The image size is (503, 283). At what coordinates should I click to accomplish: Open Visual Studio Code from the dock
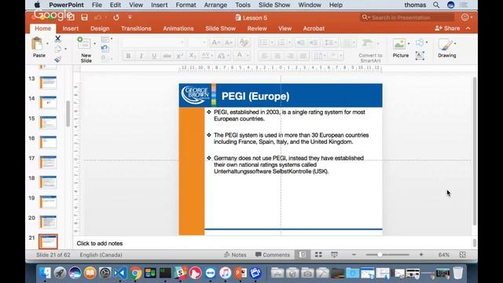coord(120,273)
